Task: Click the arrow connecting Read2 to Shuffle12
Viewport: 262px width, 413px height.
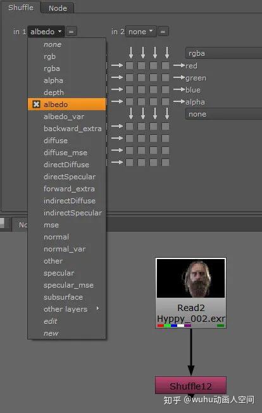Action: (x=191, y=352)
